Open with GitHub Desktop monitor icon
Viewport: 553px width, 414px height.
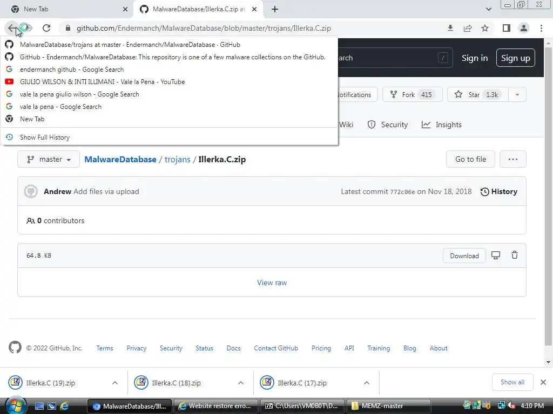(x=496, y=256)
